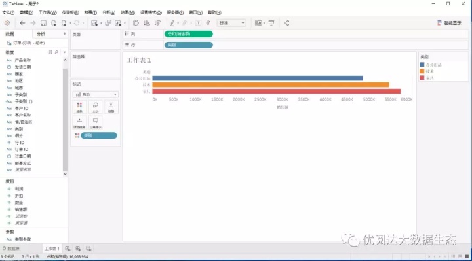Open the Size card in Marks
472x261 pixels.
[x=96, y=107]
